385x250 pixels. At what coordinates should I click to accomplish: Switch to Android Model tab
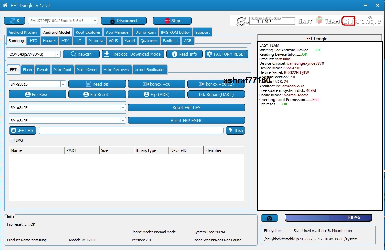(57, 32)
